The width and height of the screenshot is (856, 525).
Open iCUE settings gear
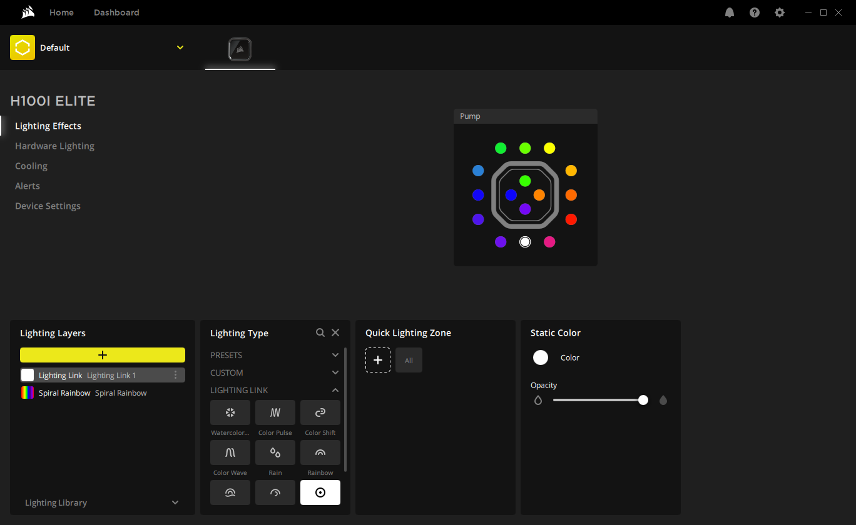(x=780, y=12)
